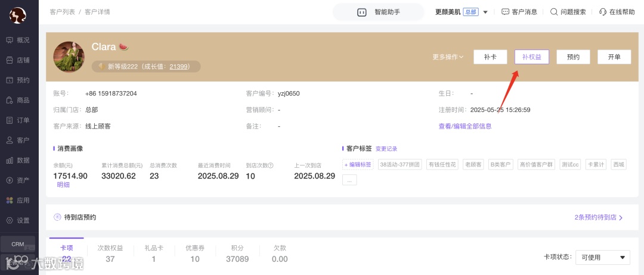
Task: Click the 有钱任性花 tag
Action: click(x=442, y=165)
